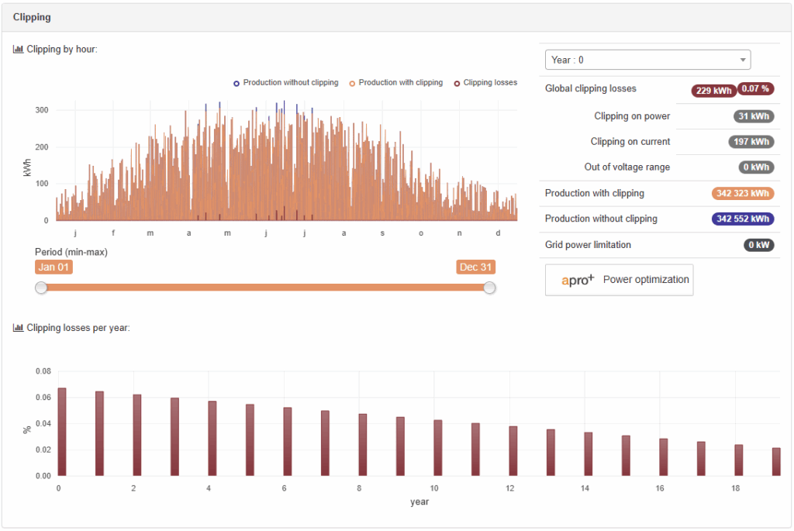Click the year 0 bar in losses chart
Viewport: 794px width, 531px height.
coord(62,432)
